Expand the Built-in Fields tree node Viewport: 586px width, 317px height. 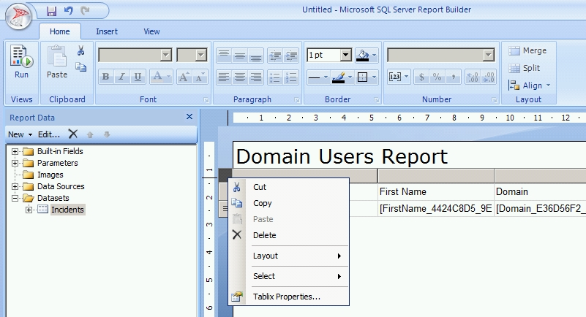pyautogui.click(x=15, y=151)
